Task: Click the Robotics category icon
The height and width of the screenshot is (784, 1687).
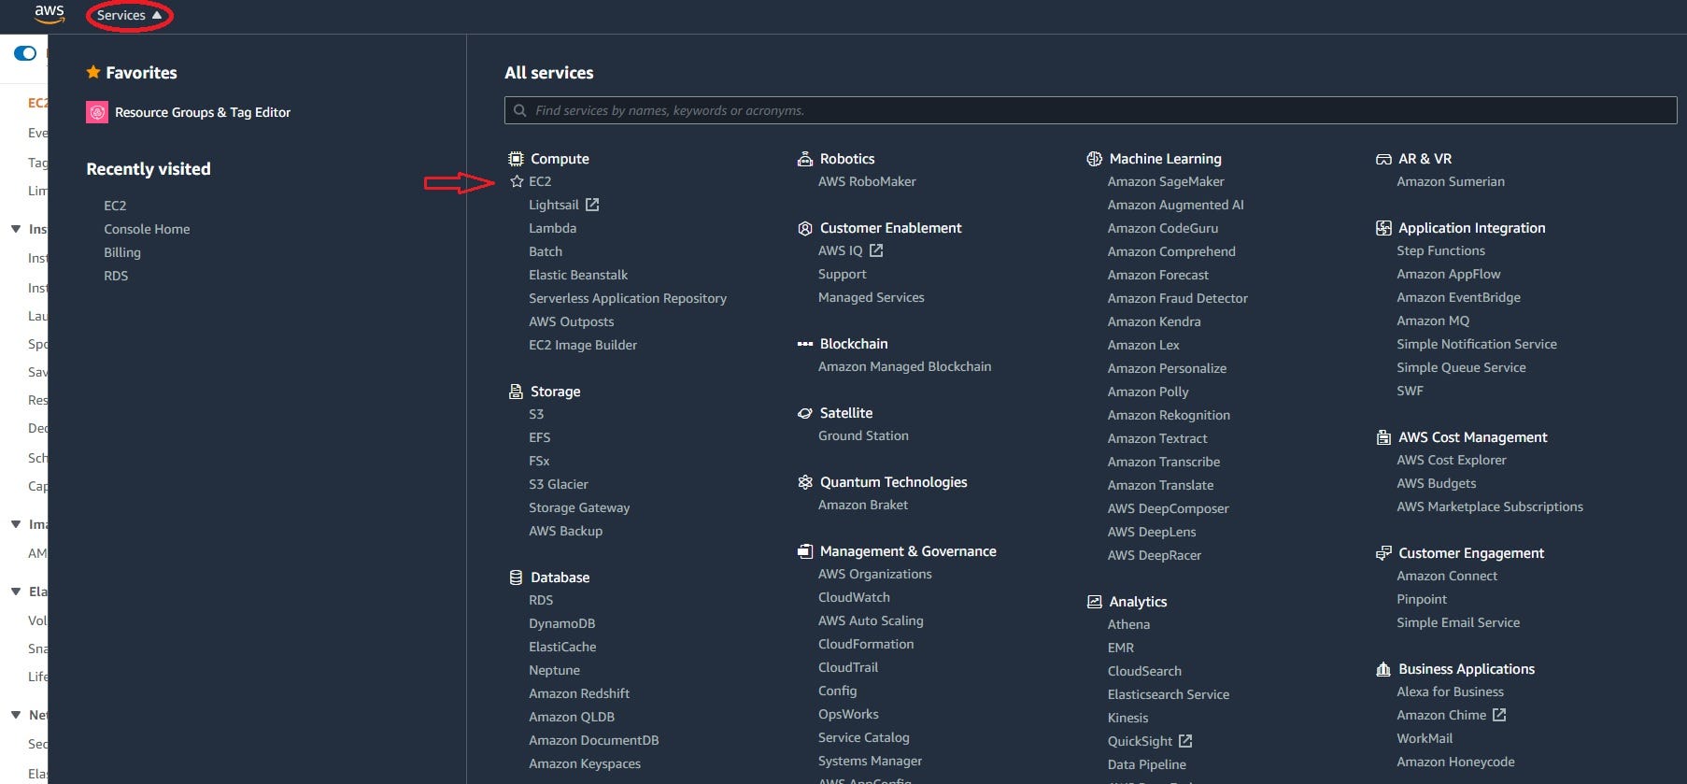Action: [805, 159]
